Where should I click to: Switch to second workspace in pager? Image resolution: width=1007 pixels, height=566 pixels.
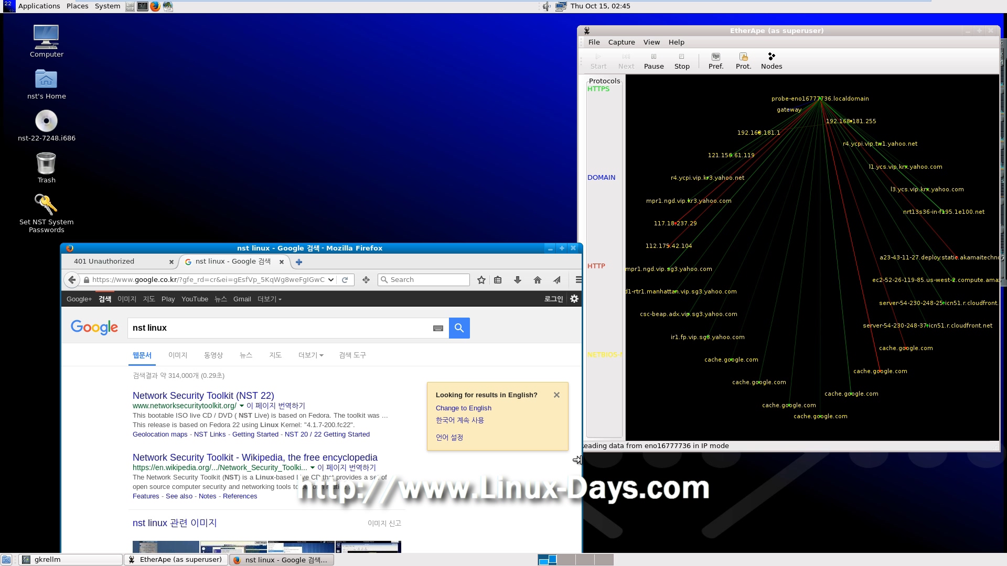(x=566, y=560)
